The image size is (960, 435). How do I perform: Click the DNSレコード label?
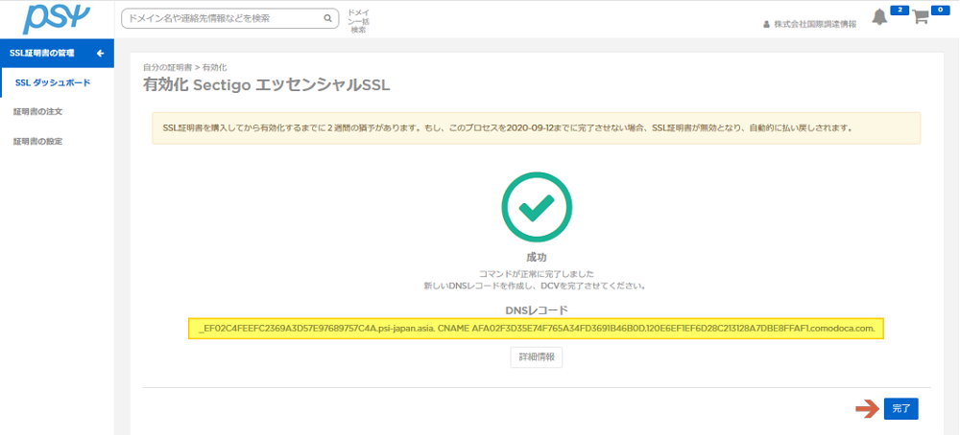pos(537,310)
